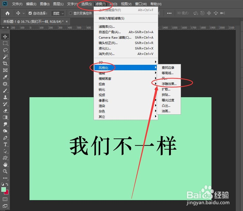Select the Move tool
This screenshot has width=243, height=211.
5,37
